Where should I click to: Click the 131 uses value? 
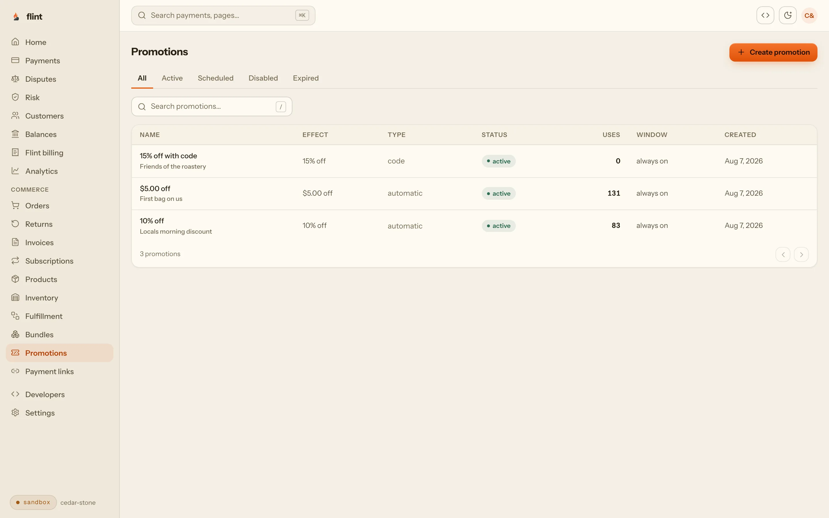[x=613, y=193]
